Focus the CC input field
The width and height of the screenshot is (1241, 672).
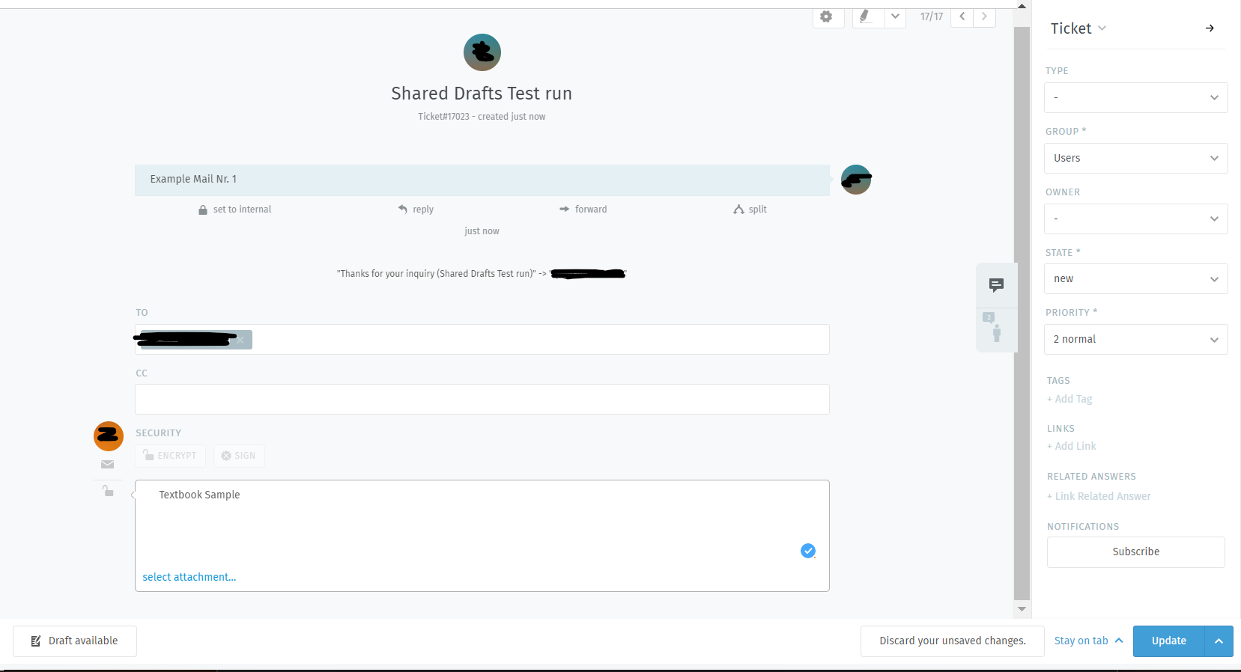(x=482, y=400)
